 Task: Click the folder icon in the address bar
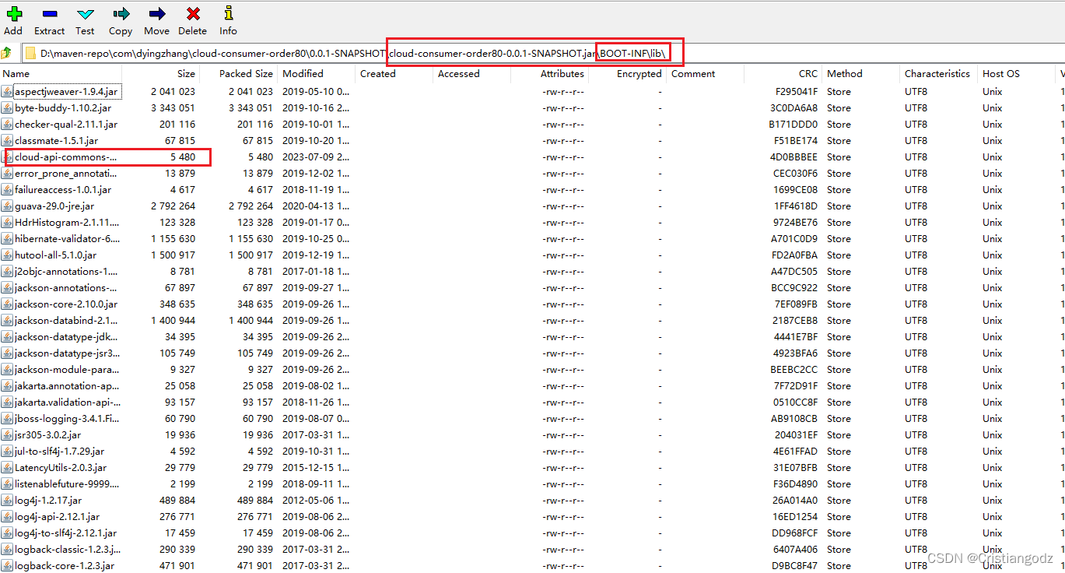[x=30, y=53]
